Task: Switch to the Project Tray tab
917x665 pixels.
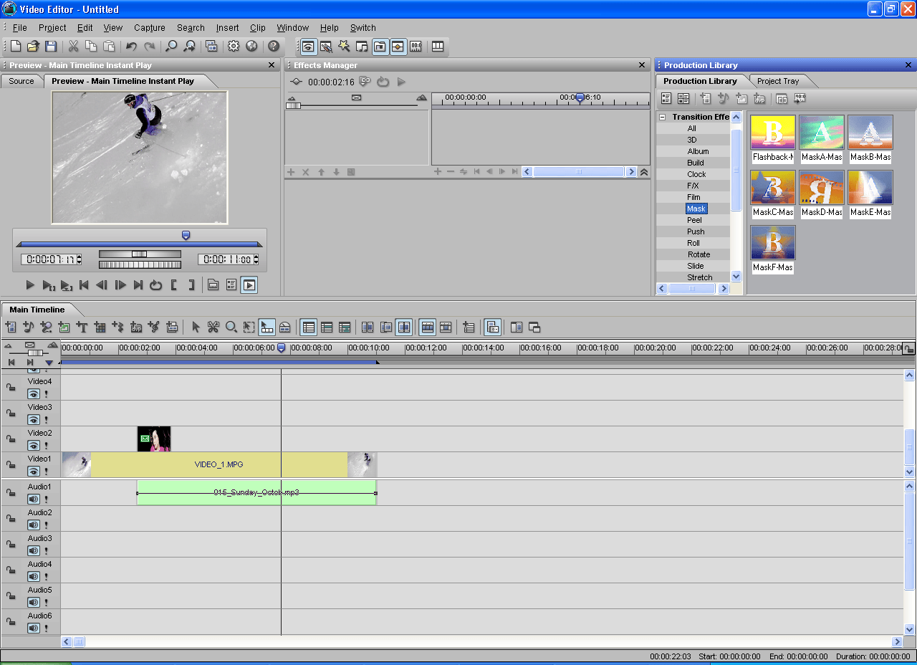Action: 780,80
